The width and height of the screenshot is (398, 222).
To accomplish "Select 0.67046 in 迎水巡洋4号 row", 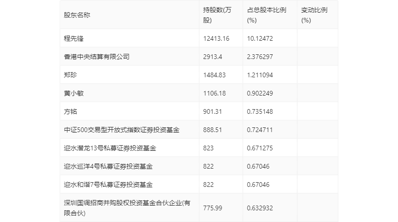I will point(258,166).
